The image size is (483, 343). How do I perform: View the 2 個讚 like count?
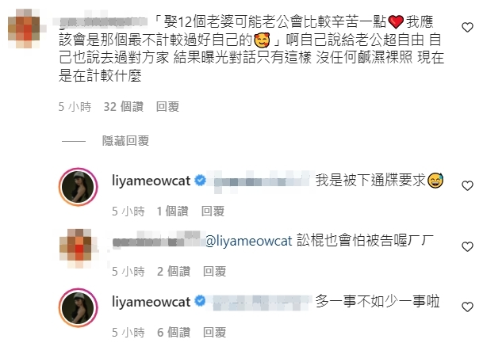pyautogui.click(x=174, y=272)
